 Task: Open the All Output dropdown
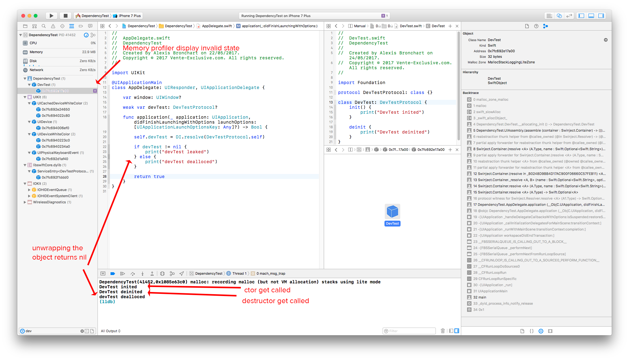[111, 331]
